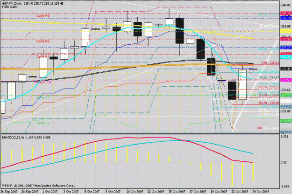The image size is (292, 194).
Task: Click the GBPJPY,Daily chart title text
Action: [12, 3]
